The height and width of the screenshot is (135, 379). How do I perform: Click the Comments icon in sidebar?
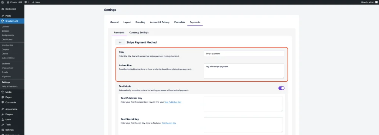tap(3, 102)
